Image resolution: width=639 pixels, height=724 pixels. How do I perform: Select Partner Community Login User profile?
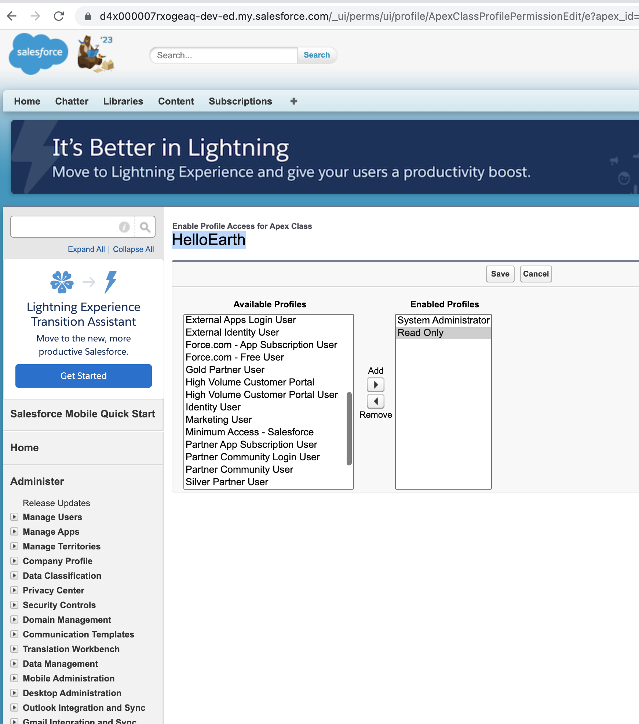pos(265,457)
